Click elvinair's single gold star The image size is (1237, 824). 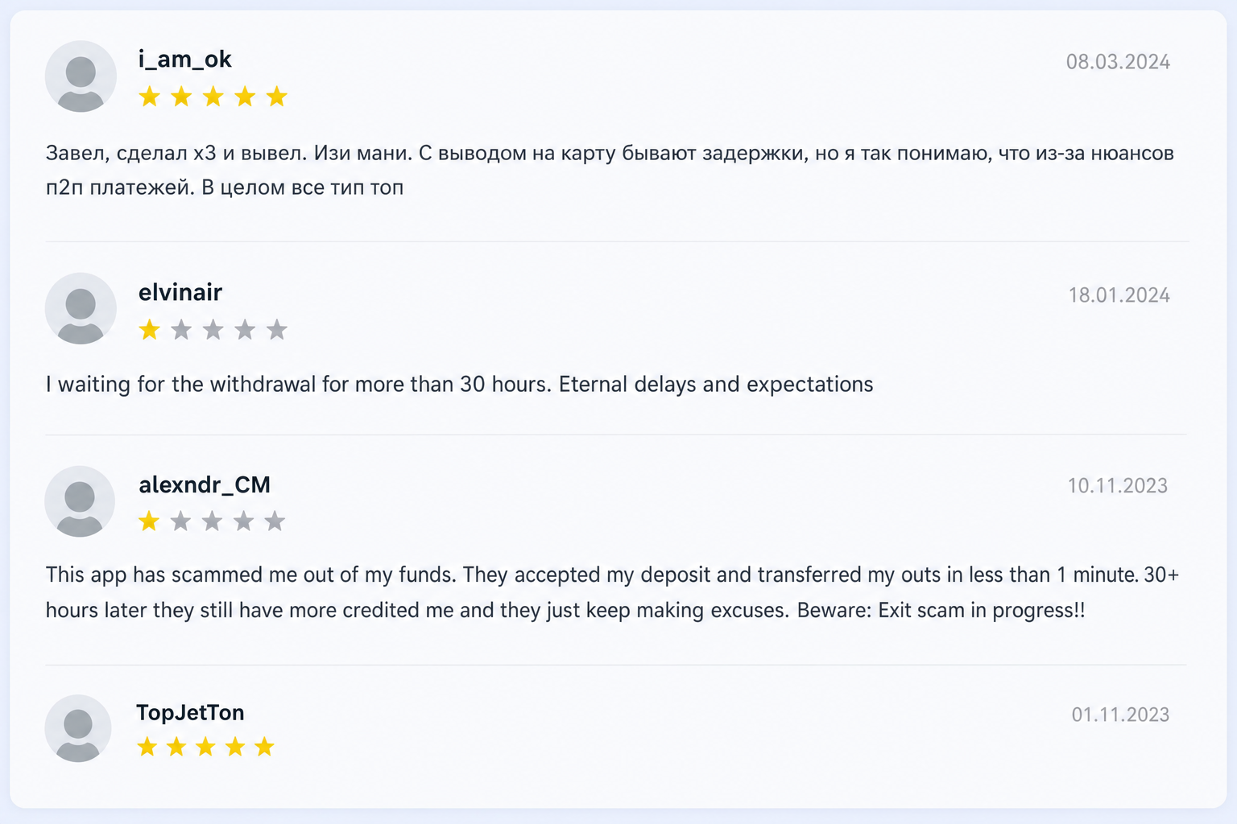150,329
